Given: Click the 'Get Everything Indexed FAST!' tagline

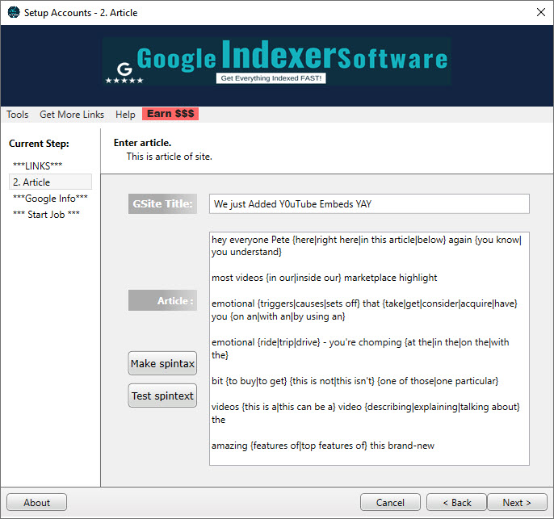Looking at the screenshot, I should 271,78.
